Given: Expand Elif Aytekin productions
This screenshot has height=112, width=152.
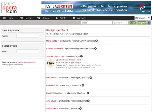Looking at the screenshot, I should 91,78.
